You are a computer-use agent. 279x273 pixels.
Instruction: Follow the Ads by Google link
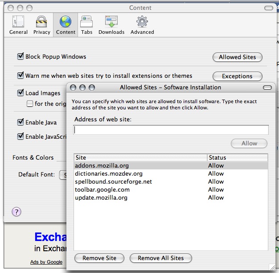coord(46,262)
